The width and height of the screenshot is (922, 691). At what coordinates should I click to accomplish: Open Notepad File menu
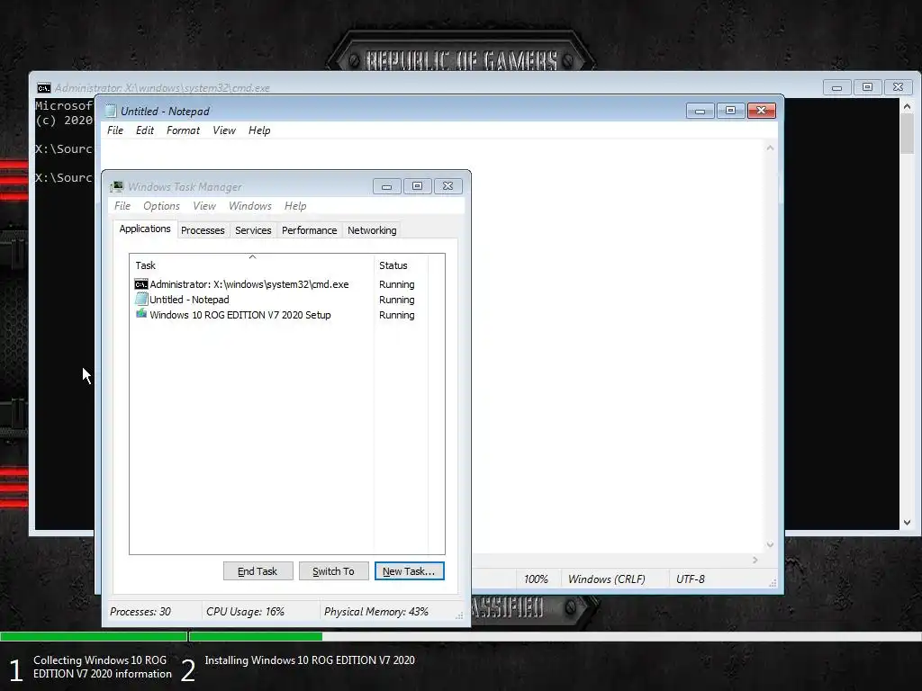115,130
